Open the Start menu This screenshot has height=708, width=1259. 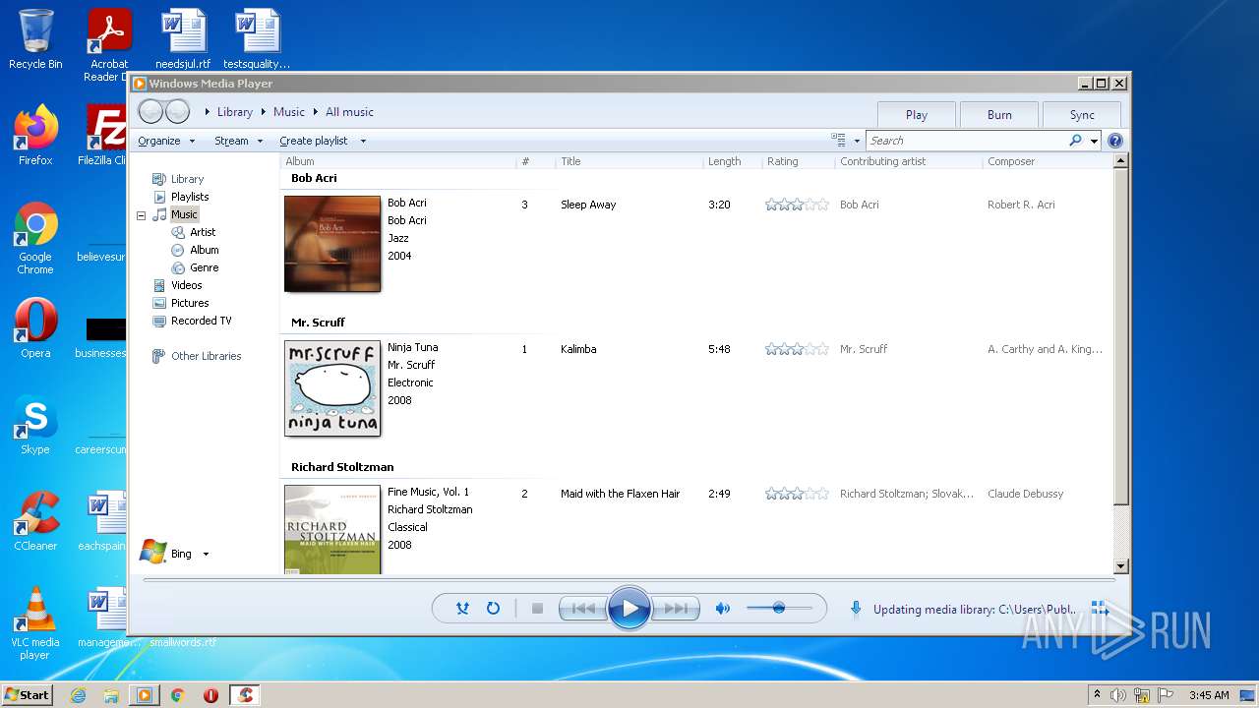[27, 694]
